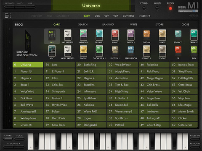Click CLOSE to dismiss browser

pos(185,24)
